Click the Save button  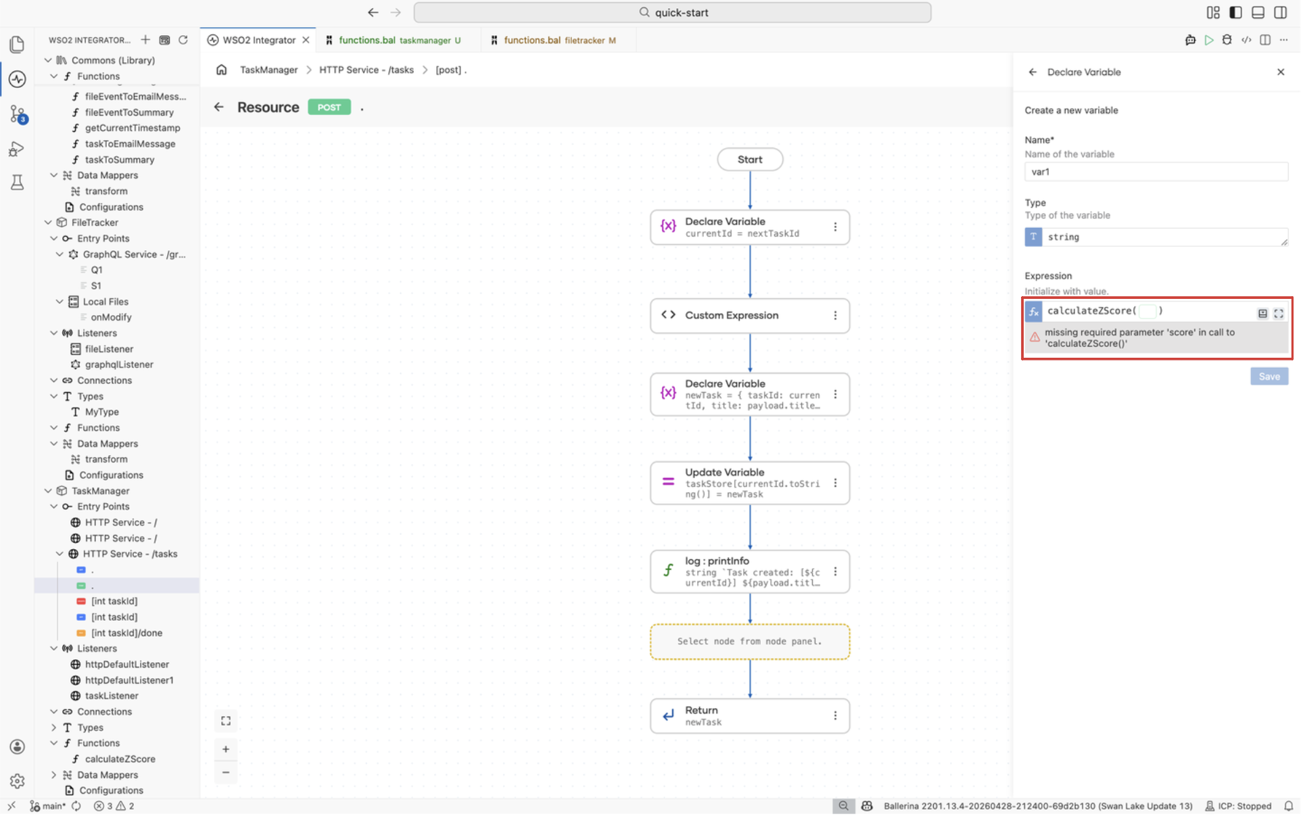click(x=1269, y=377)
